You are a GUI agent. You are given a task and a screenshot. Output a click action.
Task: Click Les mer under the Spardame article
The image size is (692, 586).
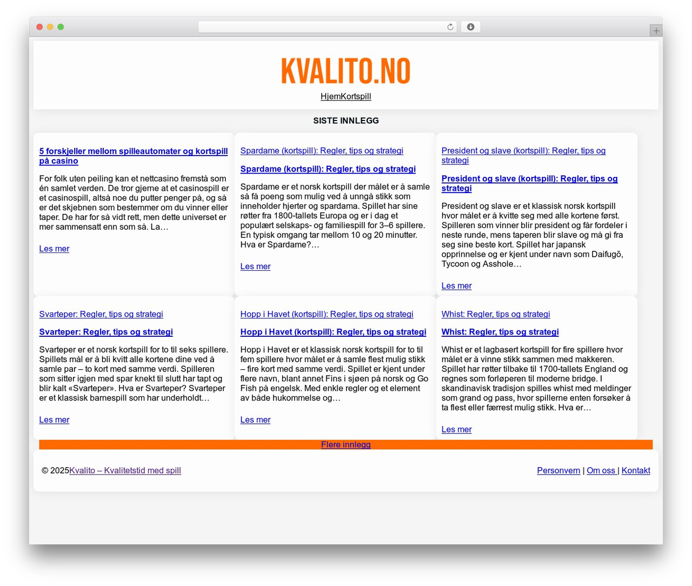(255, 267)
